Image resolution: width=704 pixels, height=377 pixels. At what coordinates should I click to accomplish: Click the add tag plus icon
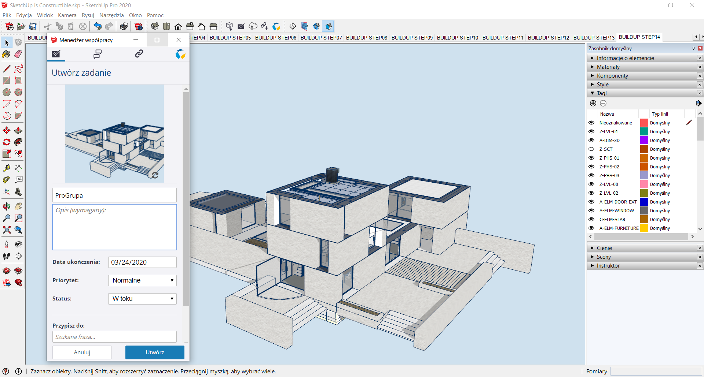coord(593,103)
